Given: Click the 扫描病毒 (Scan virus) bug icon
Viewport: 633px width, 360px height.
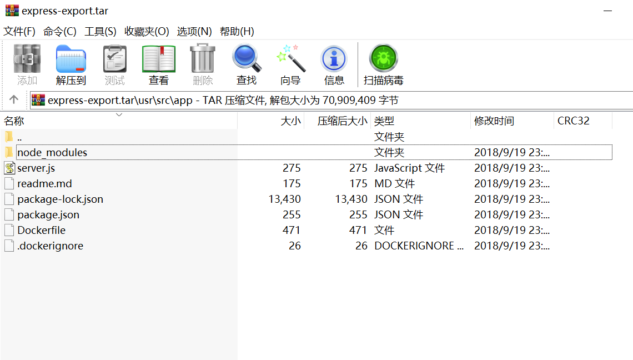Looking at the screenshot, I should (383, 59).
